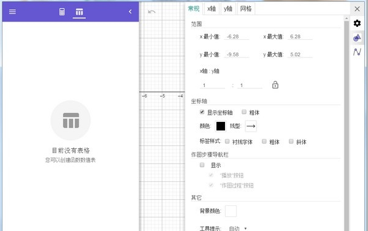The image size is (368, 231).
Task: Collapse the left panel with chevron
Action: pos(130,12)
